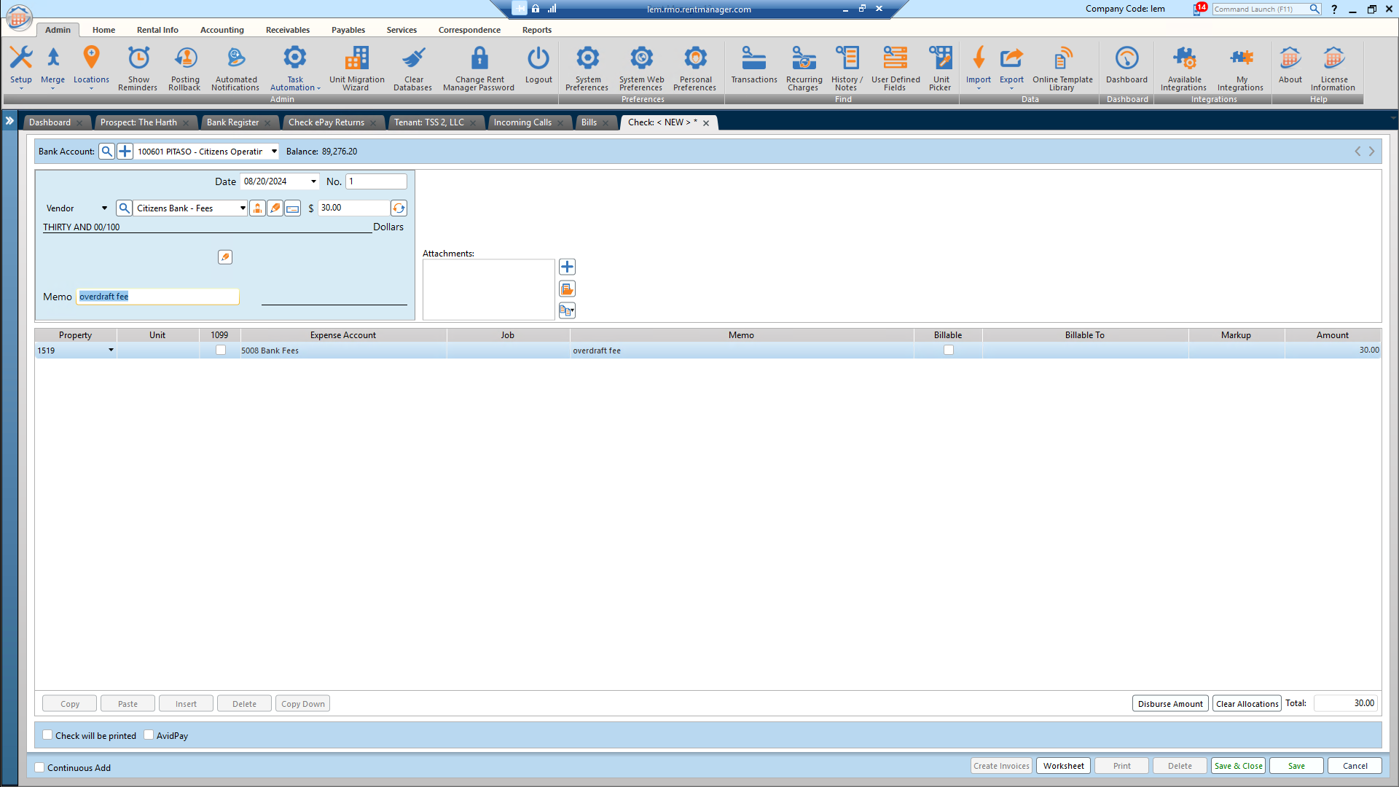Expand the Vendor name dropdown
The width and height of the screenshot is (1399, 787).
(x=243, y=208)
